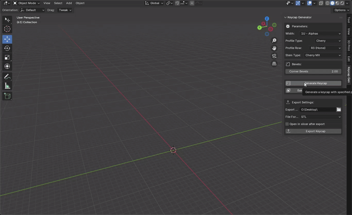Expand the Object Mode dropdown

(x=27, y=3)
